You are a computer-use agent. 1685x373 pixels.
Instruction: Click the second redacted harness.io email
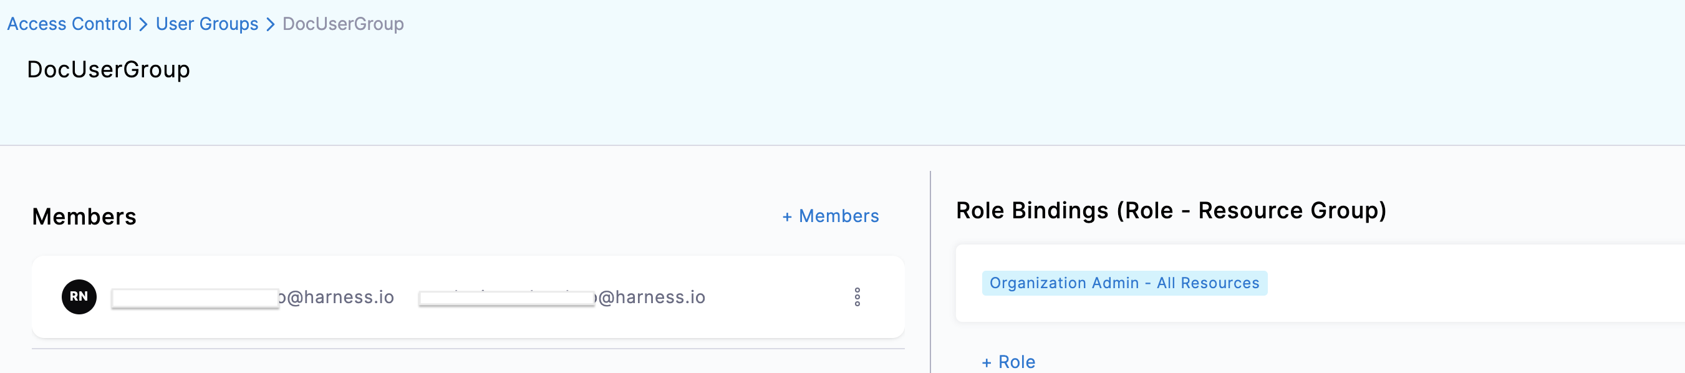tap(562, 298)
